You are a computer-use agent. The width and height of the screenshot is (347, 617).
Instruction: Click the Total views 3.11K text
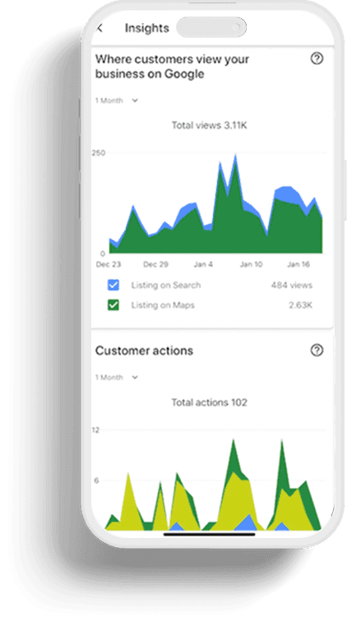(x=210, y=126)
